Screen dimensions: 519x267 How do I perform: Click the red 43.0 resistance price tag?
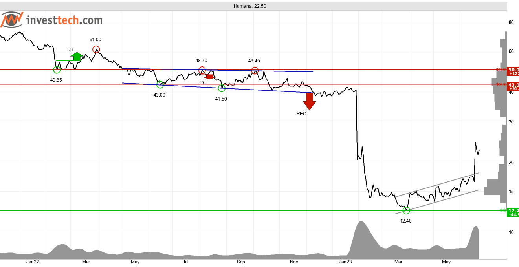(513, 86)
